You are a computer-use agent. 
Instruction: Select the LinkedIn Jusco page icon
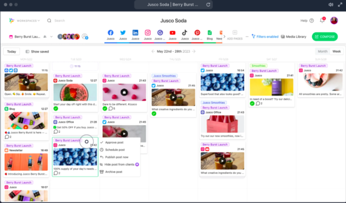coord(135,33)
